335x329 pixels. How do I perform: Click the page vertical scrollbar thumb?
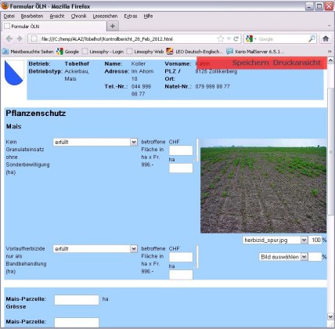point(330,151)
